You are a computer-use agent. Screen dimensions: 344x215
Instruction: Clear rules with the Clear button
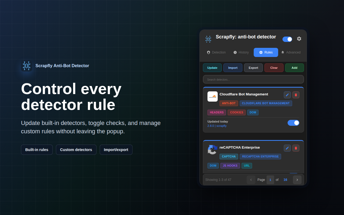(274, 68)
